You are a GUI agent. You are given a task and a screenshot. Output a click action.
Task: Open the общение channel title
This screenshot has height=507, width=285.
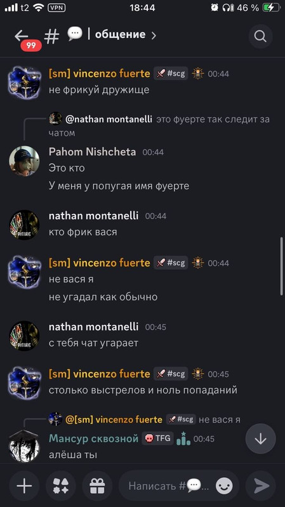coord(120,35)
